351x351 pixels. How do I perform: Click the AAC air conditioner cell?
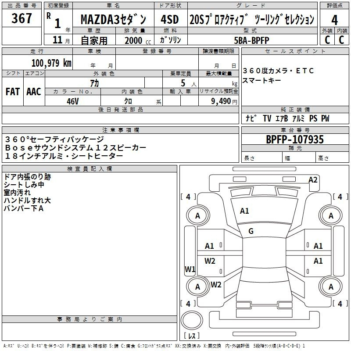pyautogui.click(x=34, y=92)
